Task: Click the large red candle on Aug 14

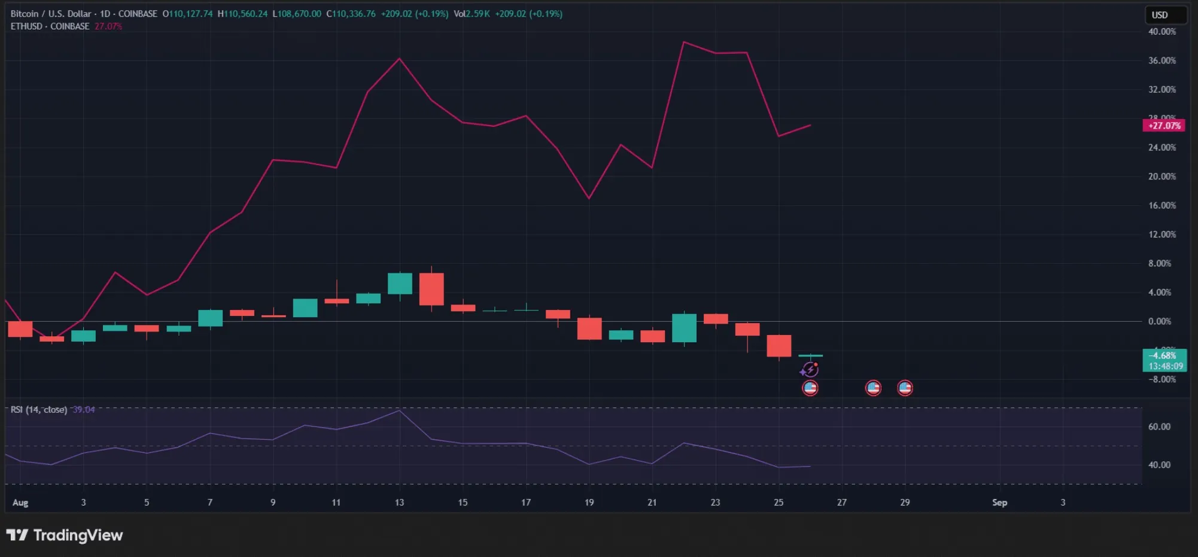Action: point(431,289)
